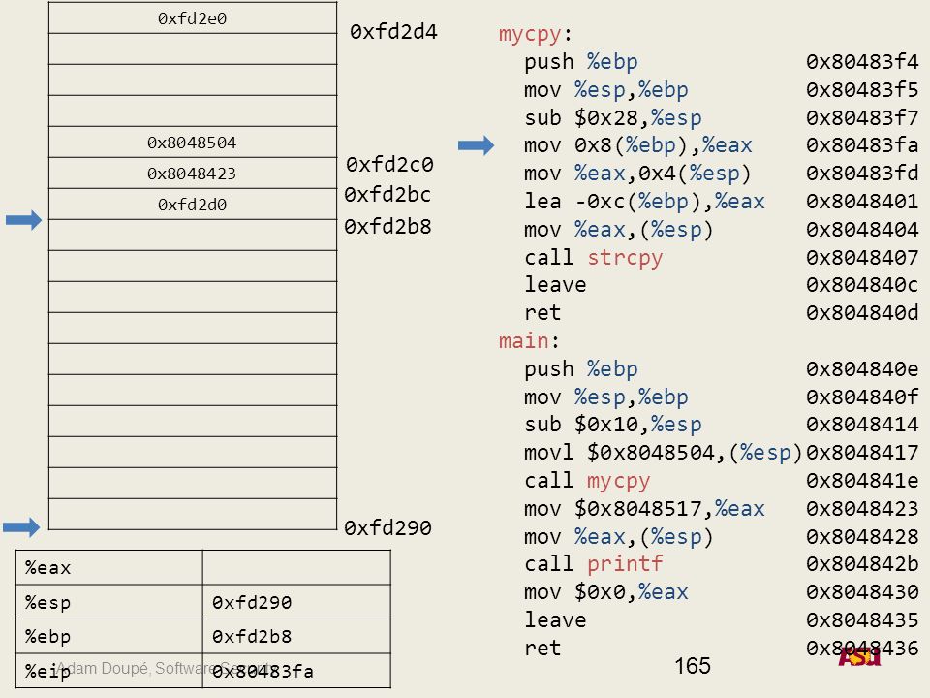Click the %eip register label
The image size is (930, 698).
pyautogui.click(x=48, y=671)
